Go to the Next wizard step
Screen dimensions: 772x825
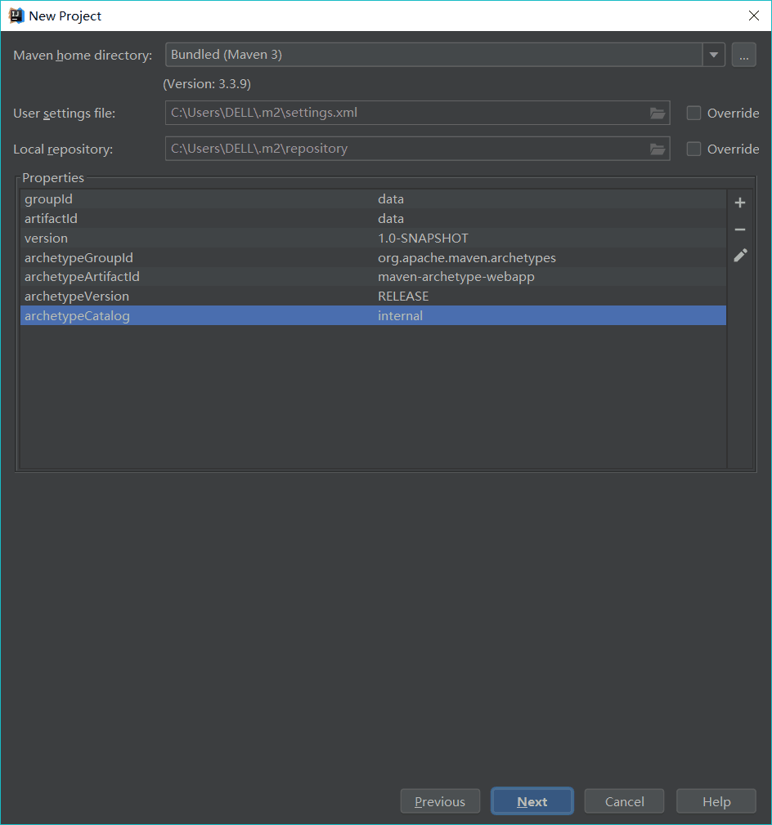(532, 801)
